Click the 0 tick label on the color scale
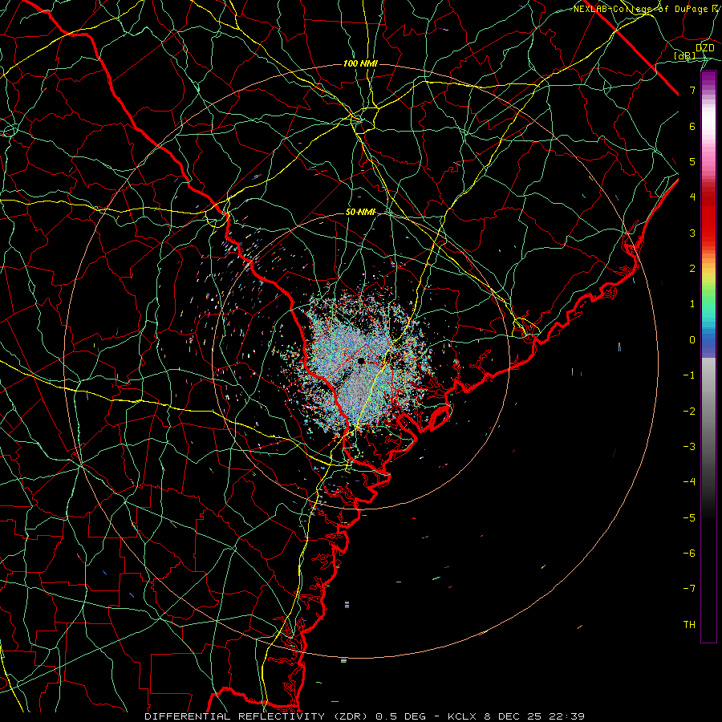Viewport: 722px width, 722px height. tap(692, 340)
